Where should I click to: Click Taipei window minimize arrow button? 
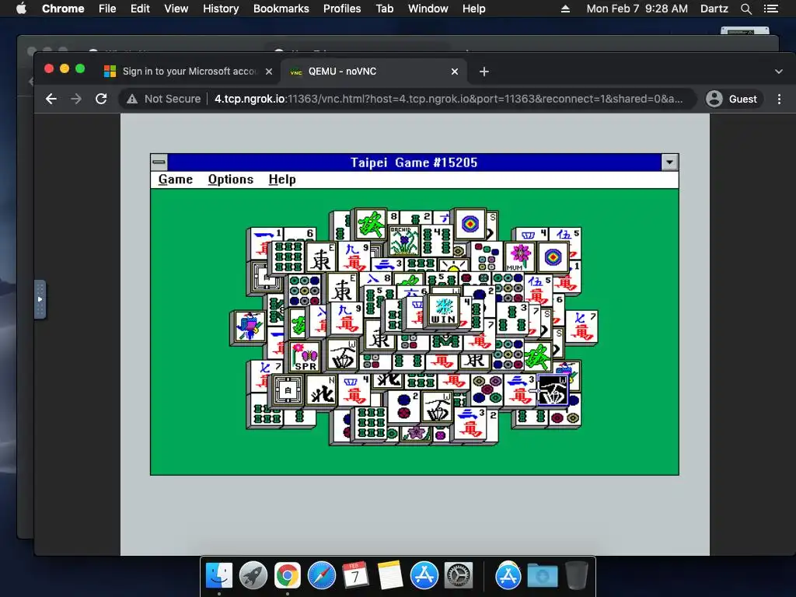(669, 162)
